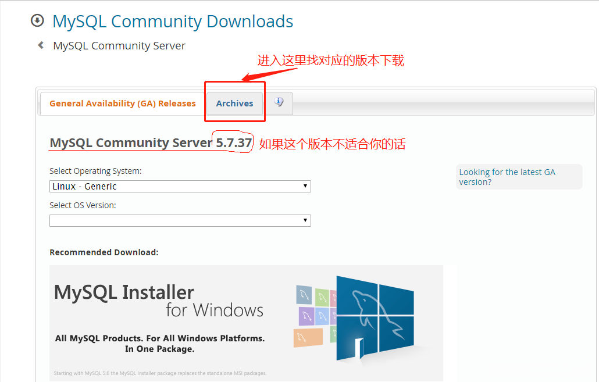Image resolution: width=599 pixels, height=382 pixels.
Task: Open the Select Operating System dropdown
Action: 180,187
